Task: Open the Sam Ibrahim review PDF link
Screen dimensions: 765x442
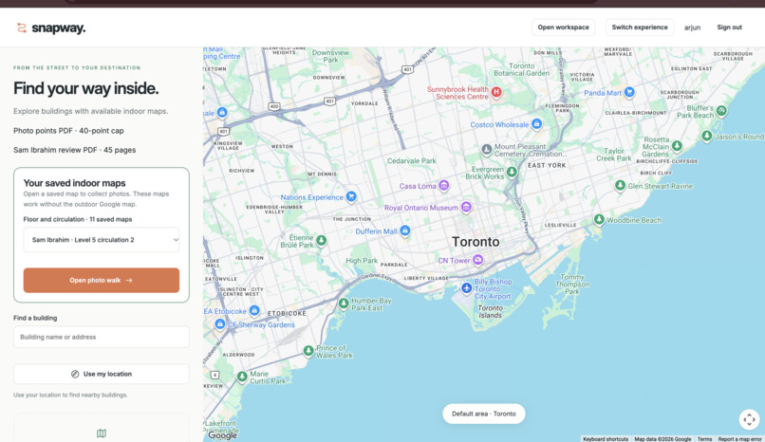Action: coord(75,150)
